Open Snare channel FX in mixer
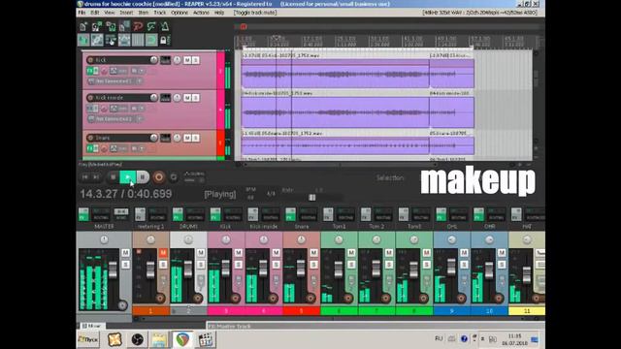The image size is (621, 349). click(x=290, y=214)
